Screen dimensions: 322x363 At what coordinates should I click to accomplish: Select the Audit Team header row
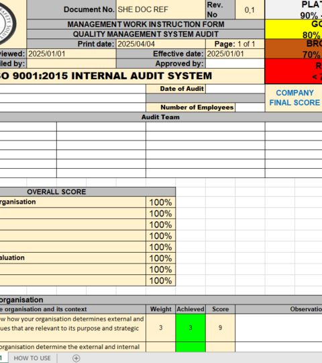point(161,117)
